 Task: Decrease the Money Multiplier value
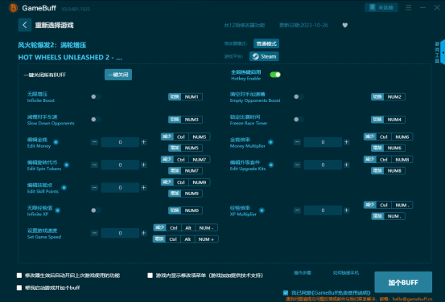tap(297, 142)
